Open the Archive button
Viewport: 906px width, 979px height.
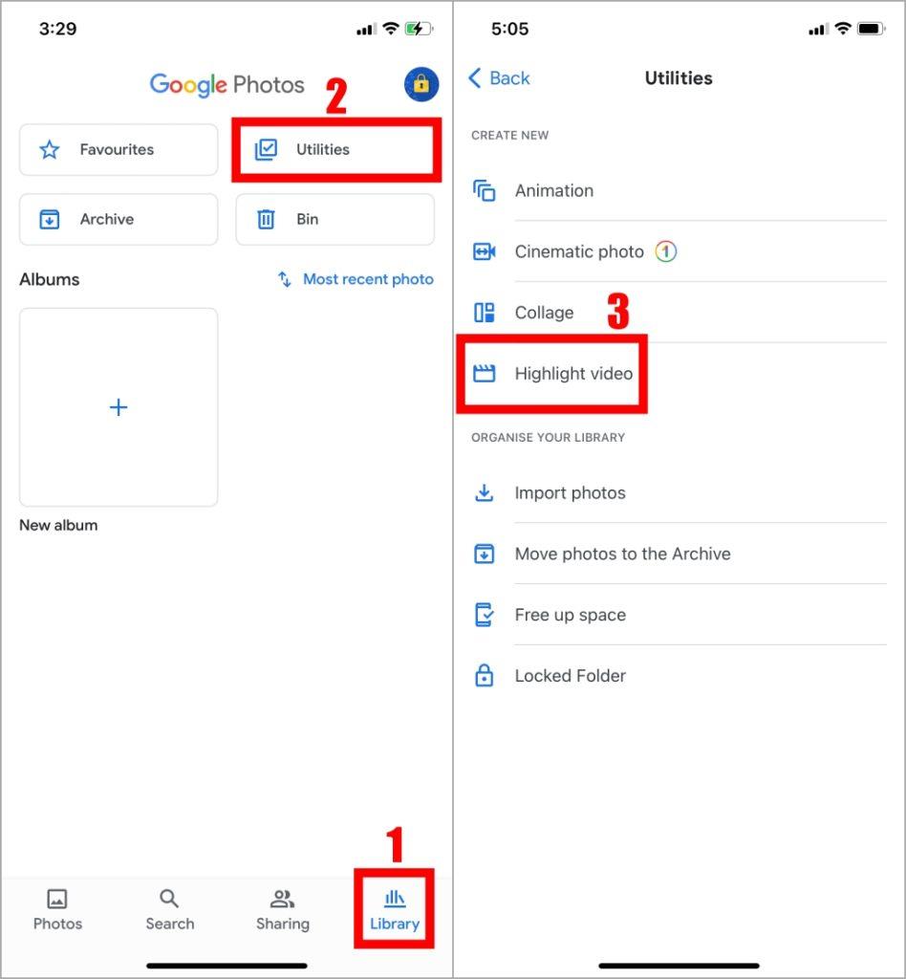coord(119,219)
